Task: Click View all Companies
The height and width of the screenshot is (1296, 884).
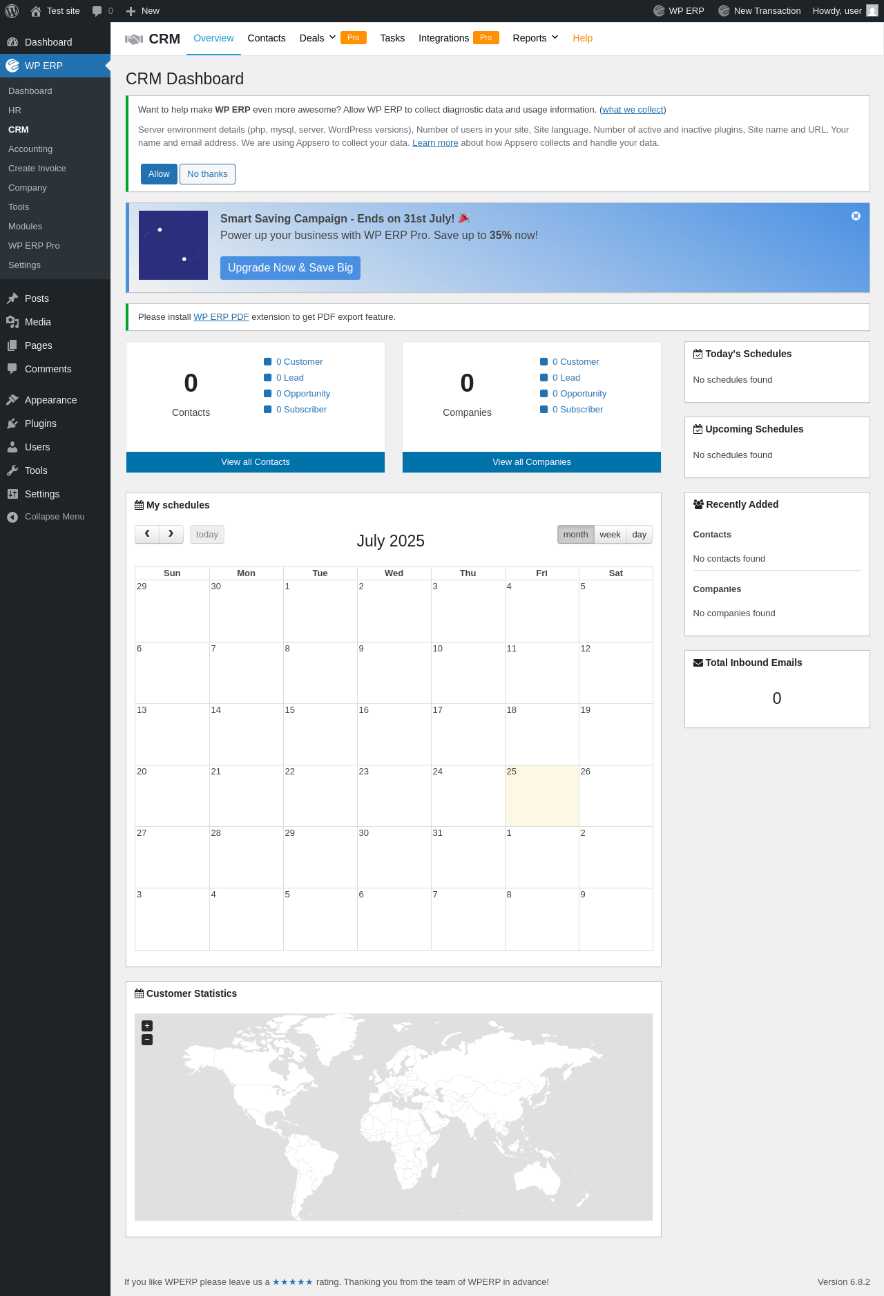Action: point(532,462)
